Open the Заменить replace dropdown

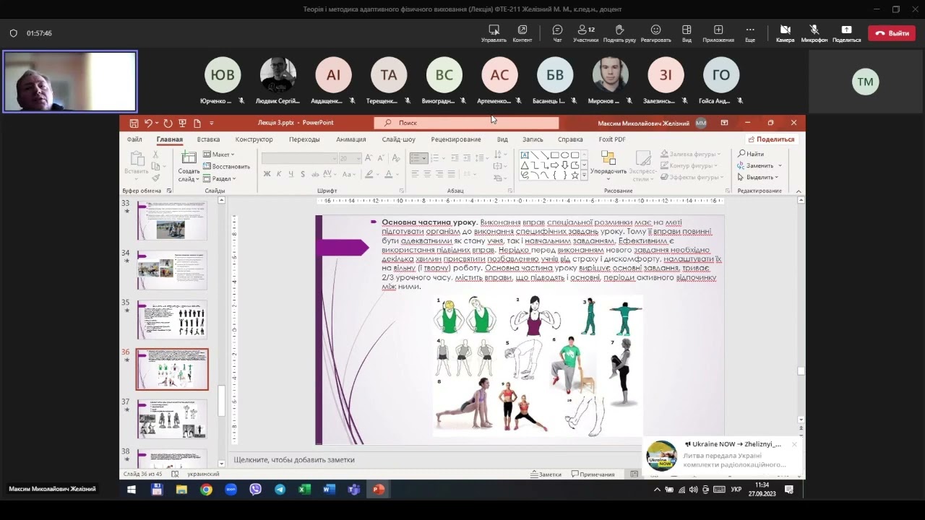point(760,166)
